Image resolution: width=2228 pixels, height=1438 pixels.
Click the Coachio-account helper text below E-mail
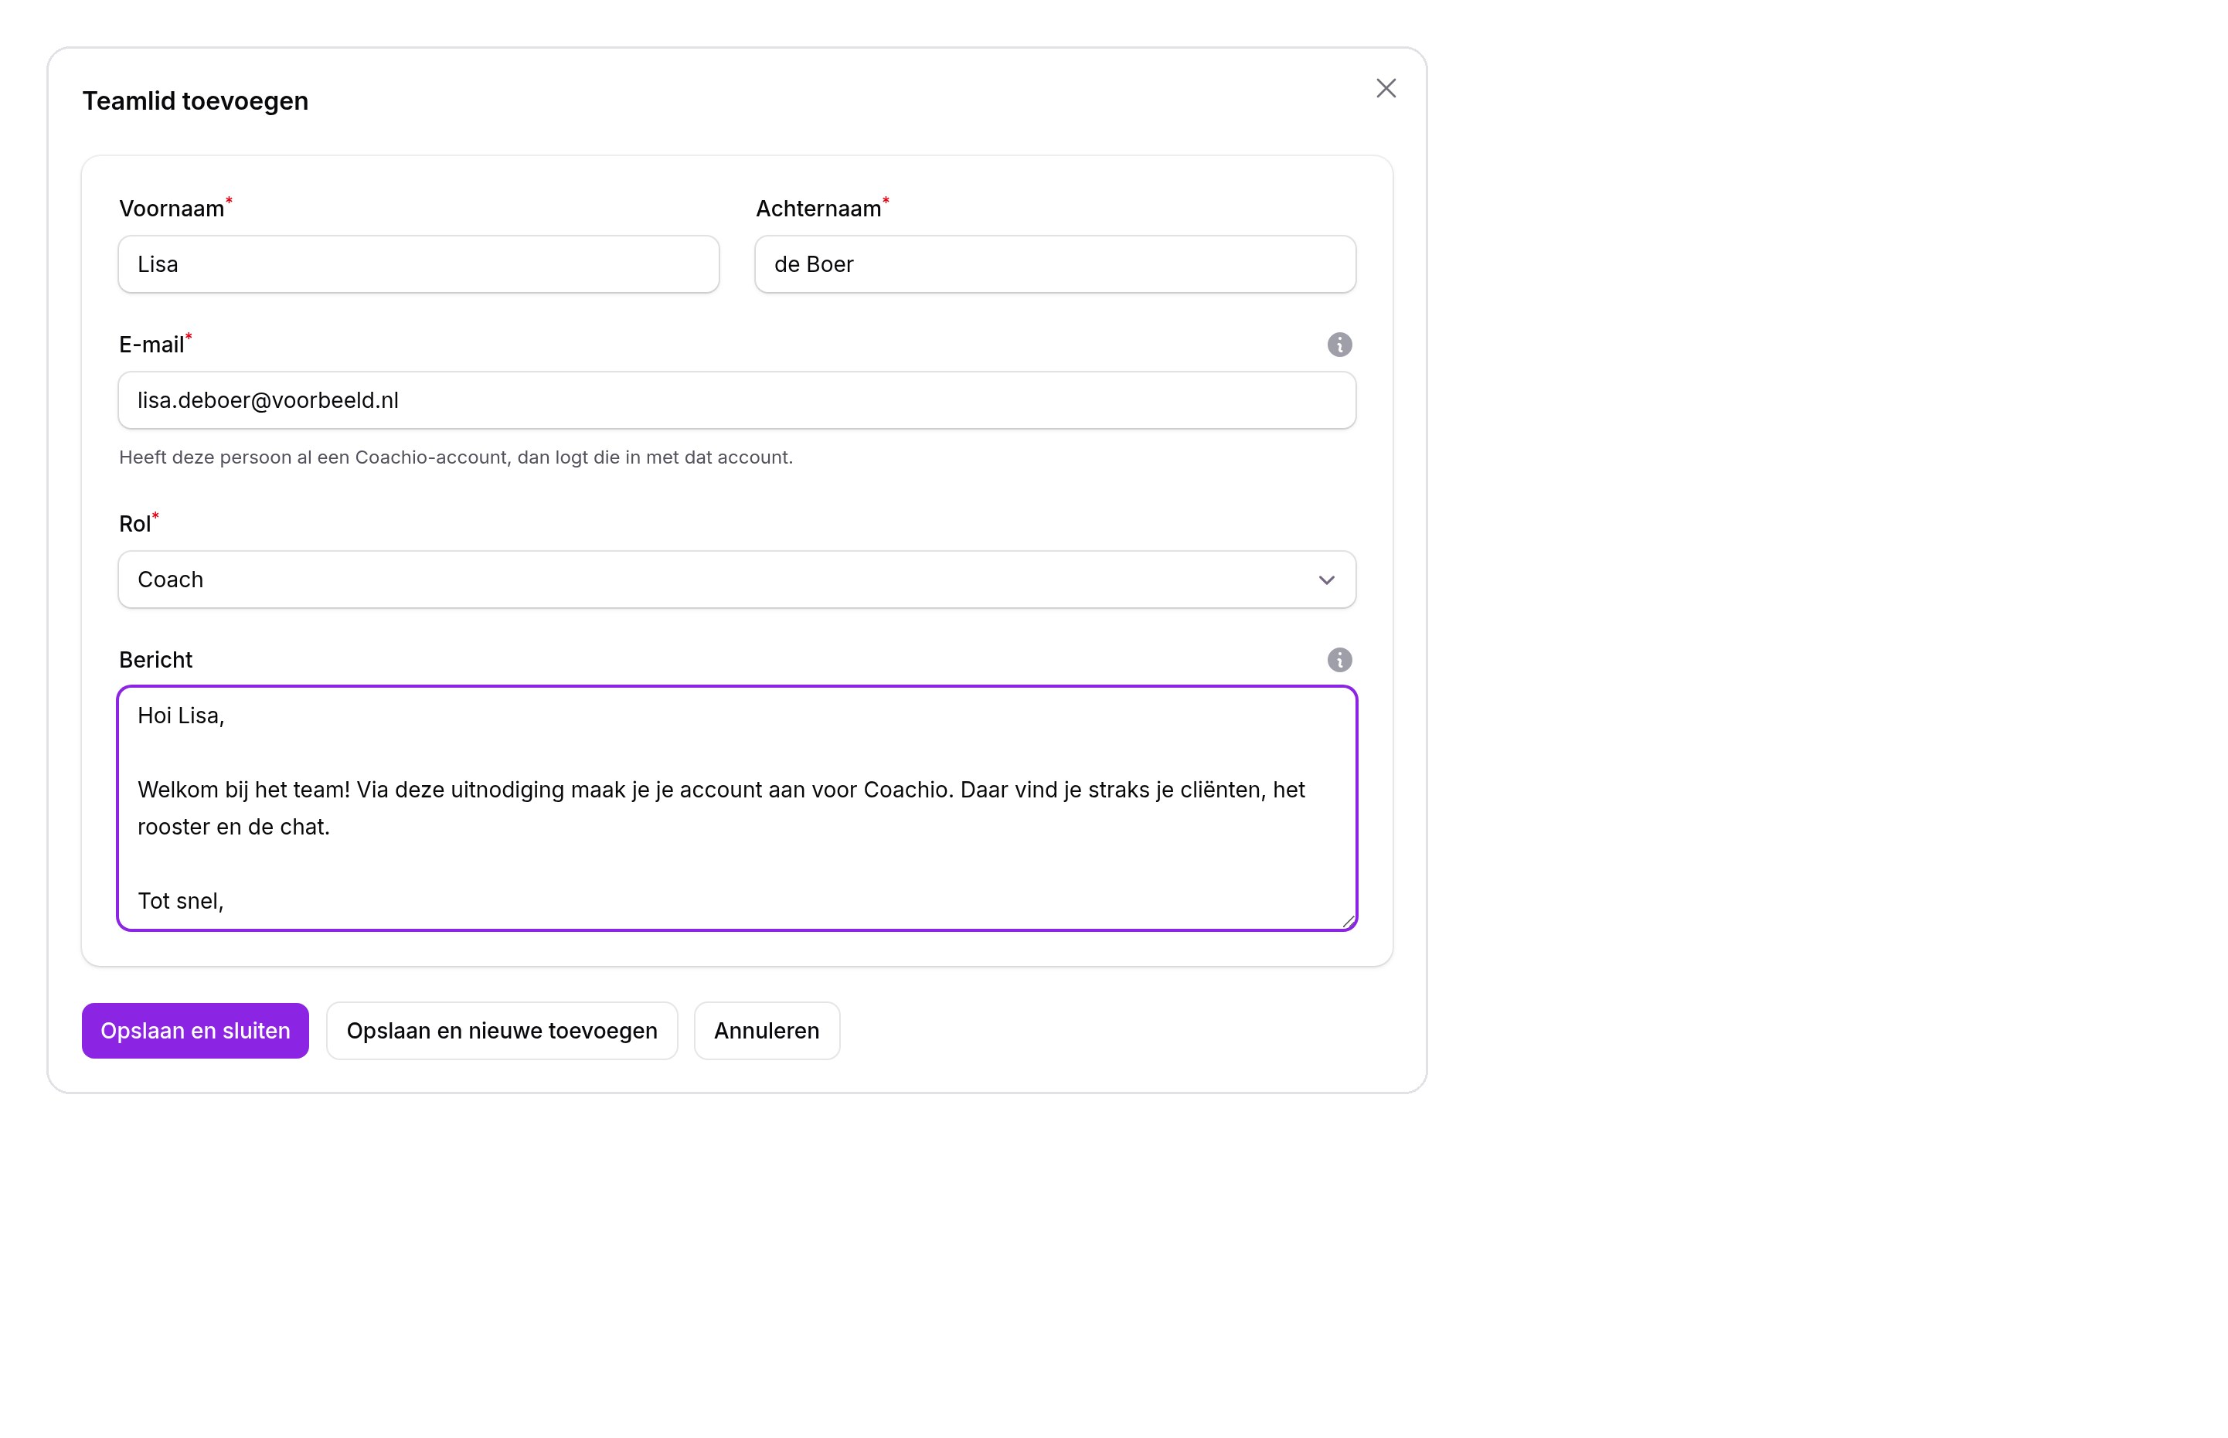pos(456,457)
